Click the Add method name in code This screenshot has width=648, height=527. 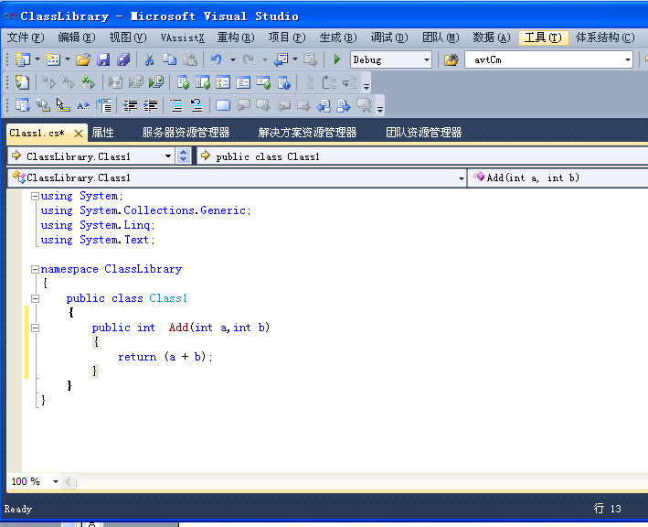click(x=178, y=328)
